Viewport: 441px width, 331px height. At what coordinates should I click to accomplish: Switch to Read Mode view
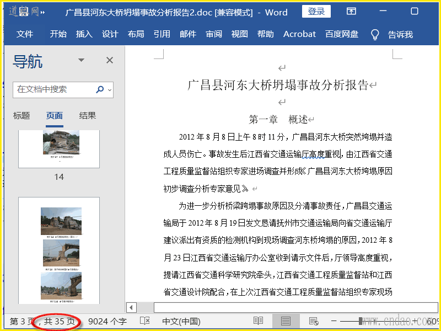click(x=258, y=321)
